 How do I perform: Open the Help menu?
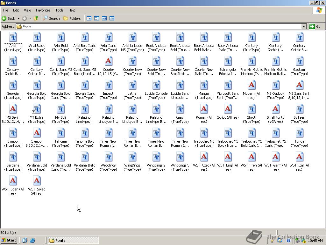point(72,10)
